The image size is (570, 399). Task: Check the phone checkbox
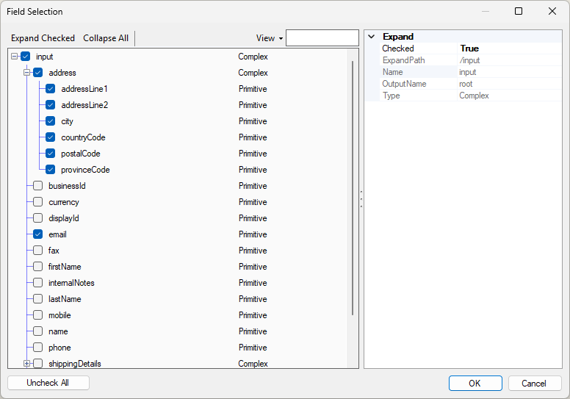coord(37,348)
